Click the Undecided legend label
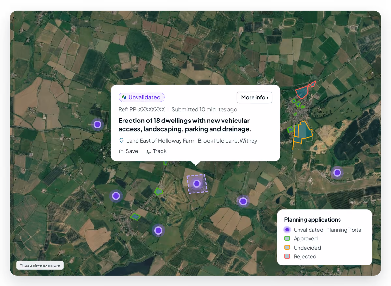Viewport: 391px width, 286px height. [307, 248]
